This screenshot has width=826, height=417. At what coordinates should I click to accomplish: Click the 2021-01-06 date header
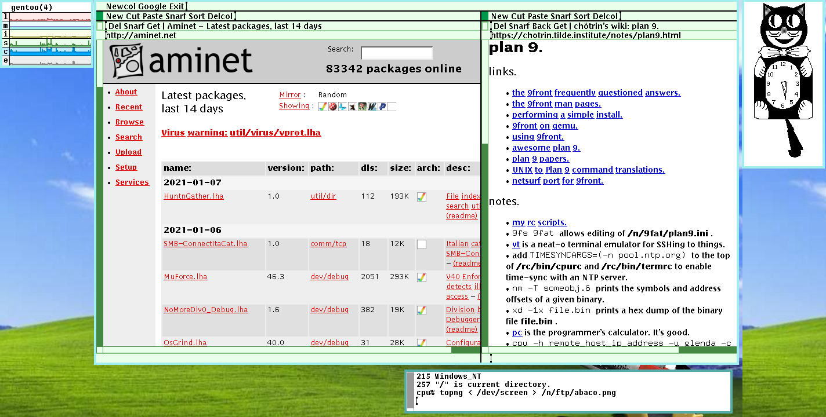(193, 230)
